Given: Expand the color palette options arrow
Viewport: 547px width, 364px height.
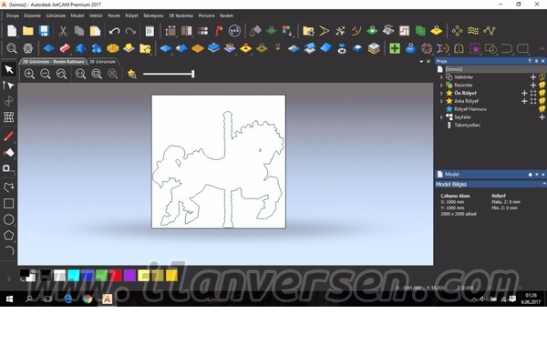Looking at the screenshot, I should (9, 278).
